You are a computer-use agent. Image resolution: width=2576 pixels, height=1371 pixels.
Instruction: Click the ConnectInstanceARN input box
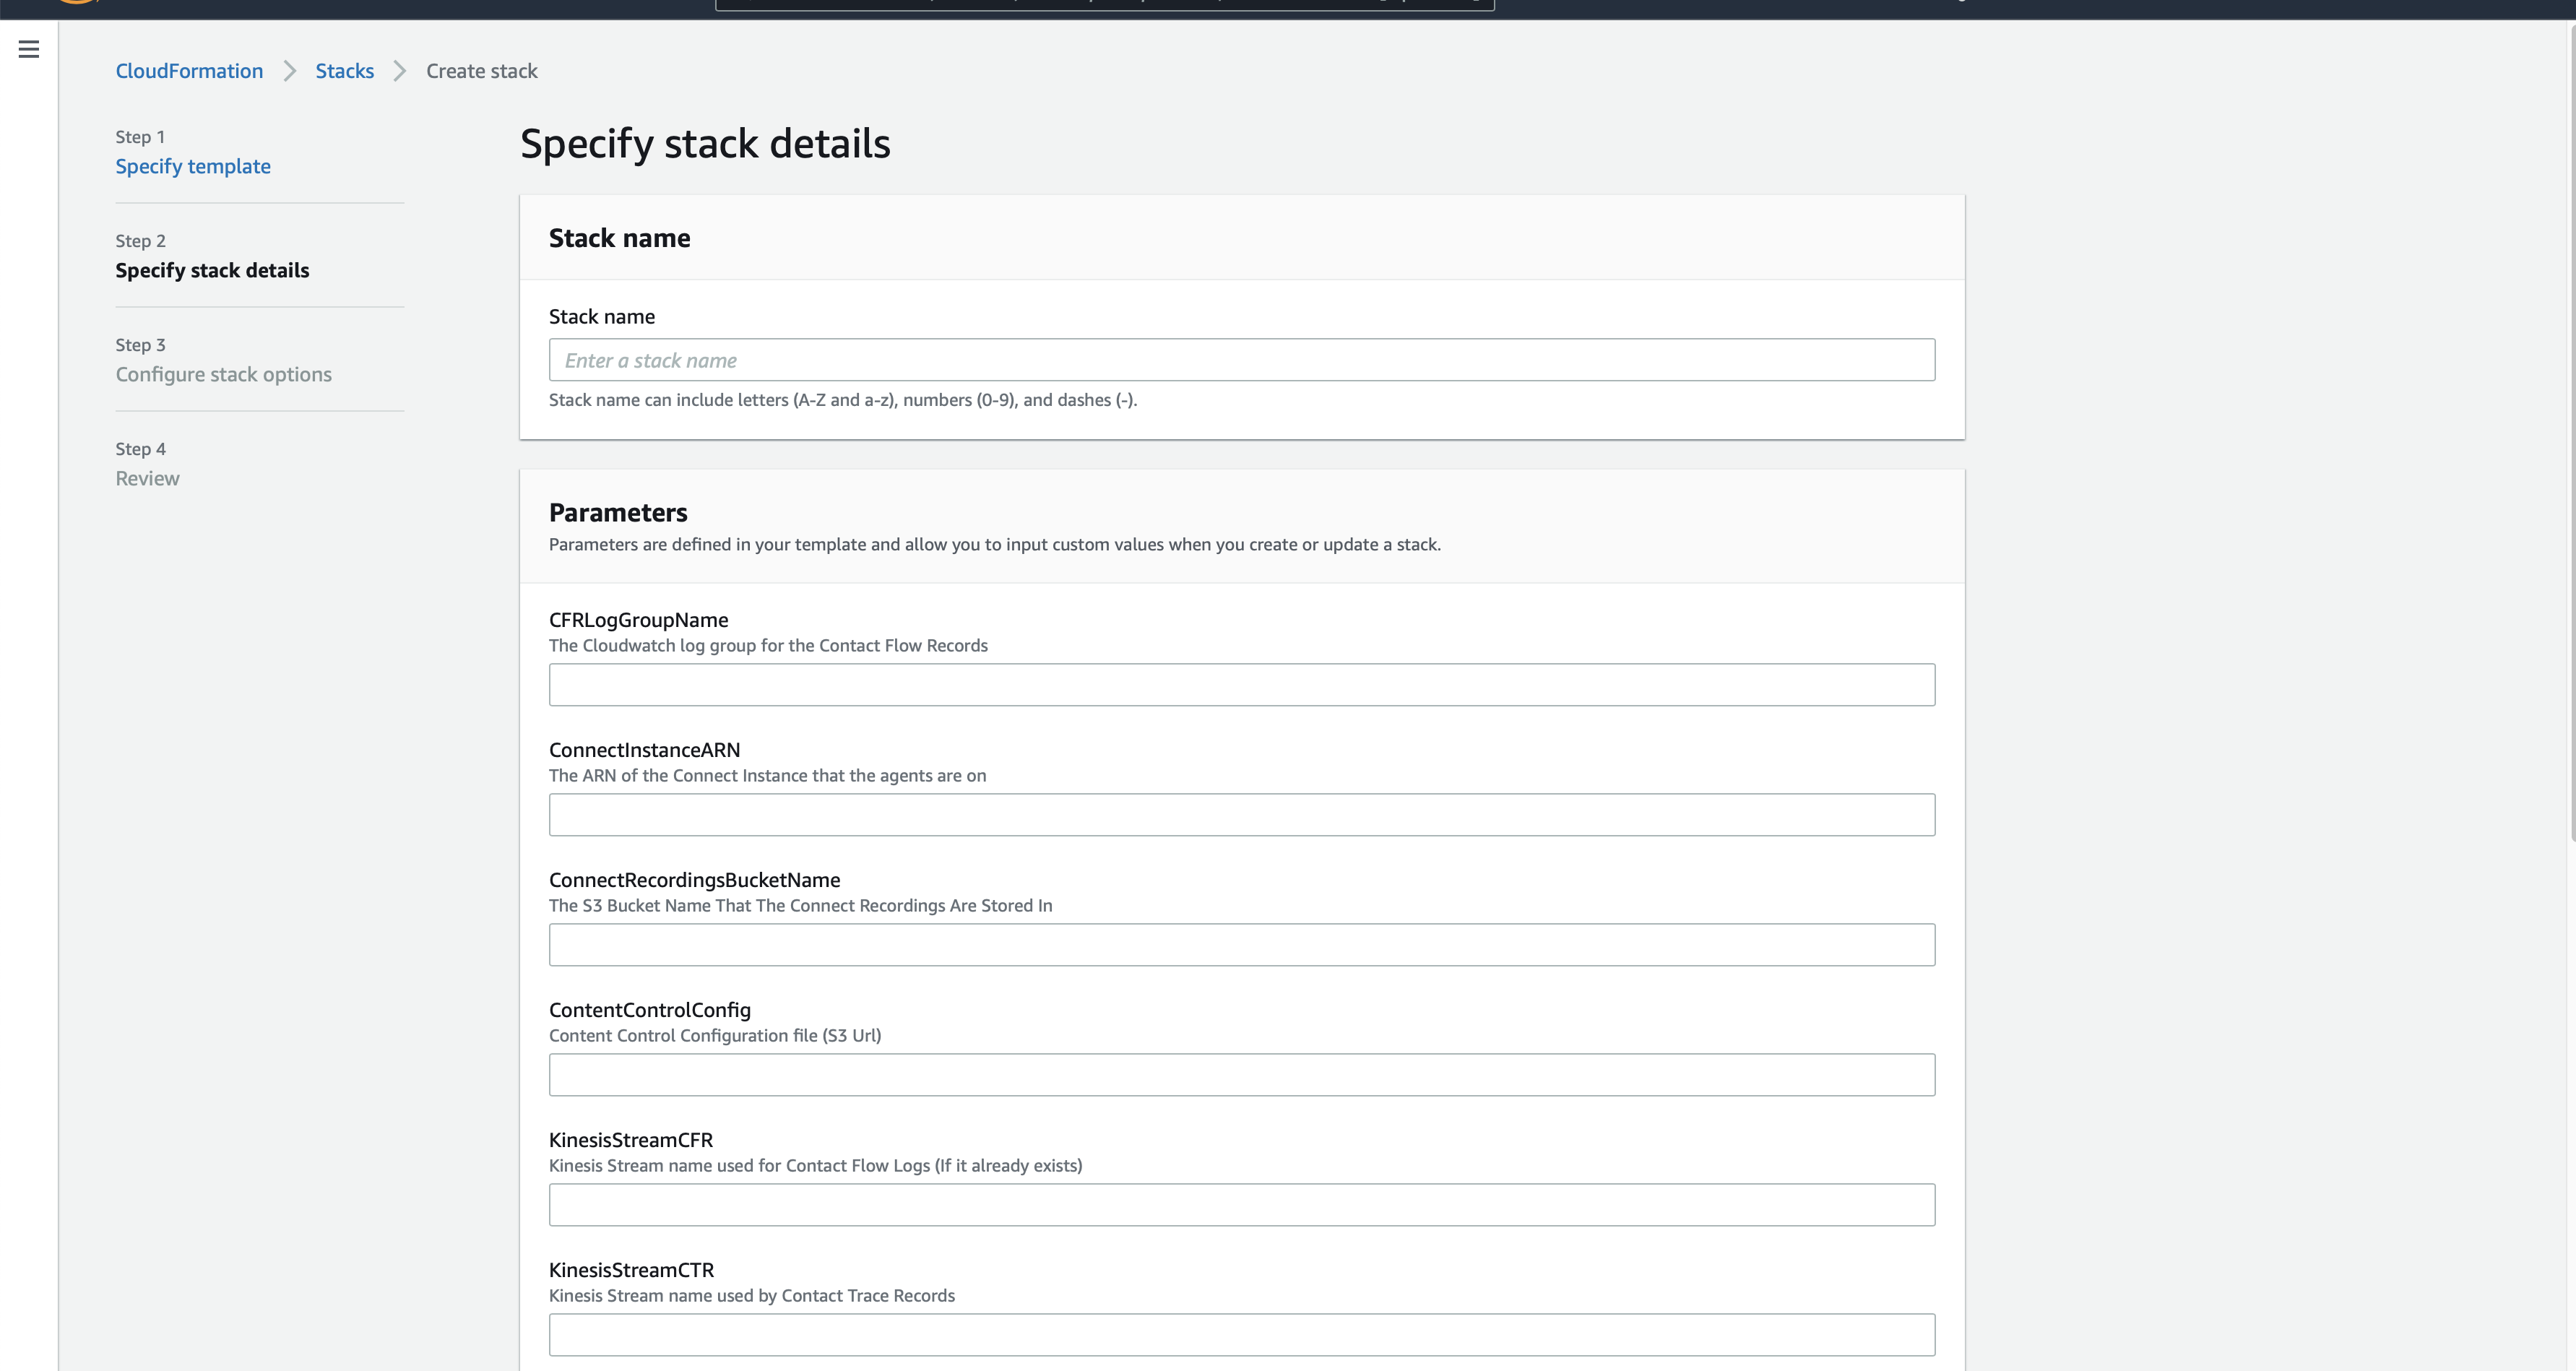(x=1241, y=815)
